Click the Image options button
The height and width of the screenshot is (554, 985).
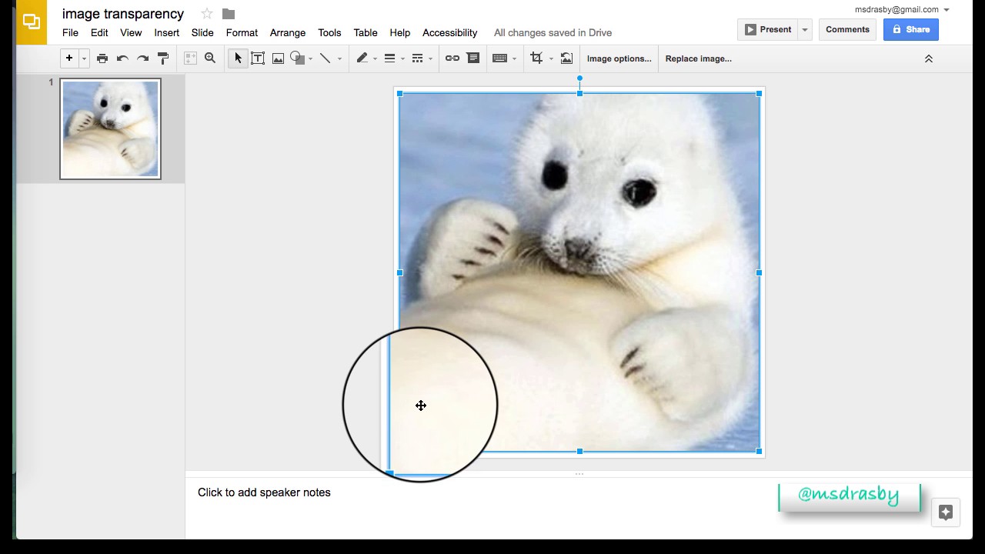(619, 58)
